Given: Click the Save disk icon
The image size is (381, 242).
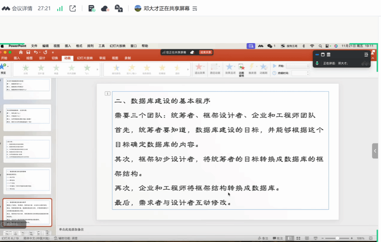Looking at the screenshot, I should pos(28,52).
